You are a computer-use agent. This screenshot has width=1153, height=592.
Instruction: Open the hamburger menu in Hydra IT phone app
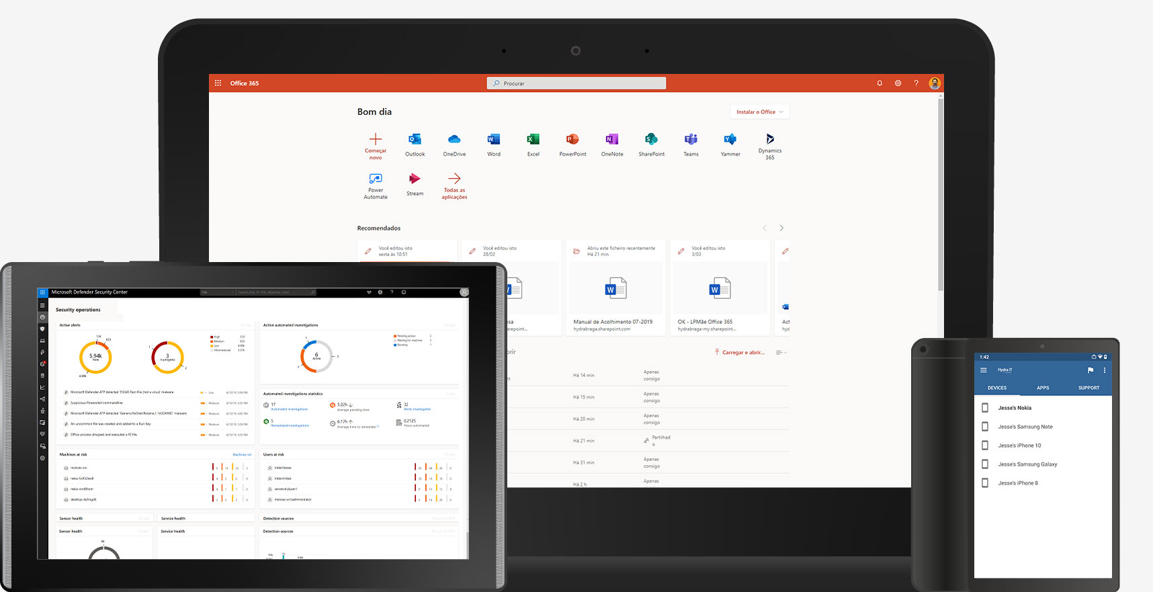tap(984, 370)
